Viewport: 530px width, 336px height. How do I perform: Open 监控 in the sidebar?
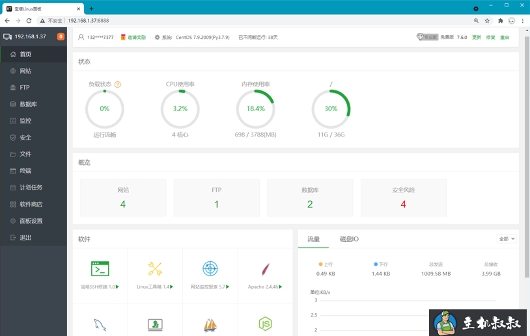click(x=33, y=121)
